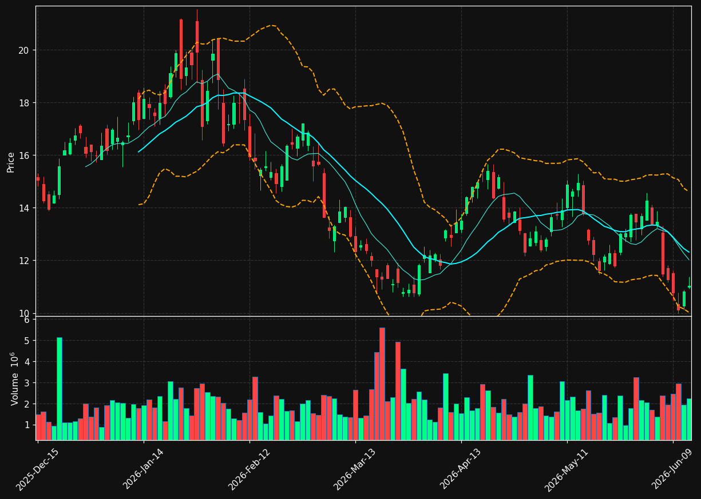Click the 2026-Feb-12 x-axis label
Screen dimensions: 701x499
(249, 470)
